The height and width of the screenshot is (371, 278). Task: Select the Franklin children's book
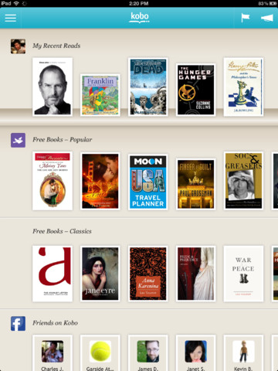[100, 95]
